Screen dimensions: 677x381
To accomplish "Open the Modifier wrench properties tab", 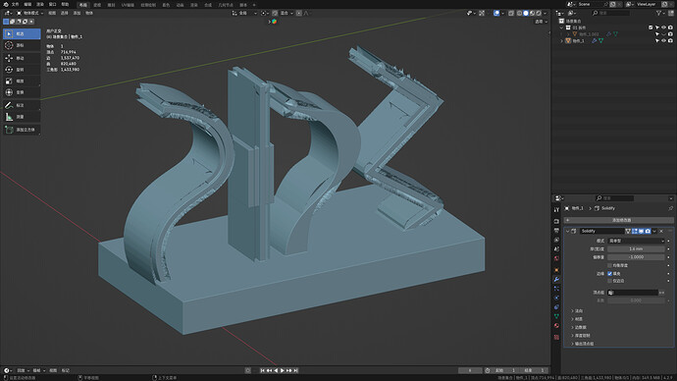I will click(556, 279).
